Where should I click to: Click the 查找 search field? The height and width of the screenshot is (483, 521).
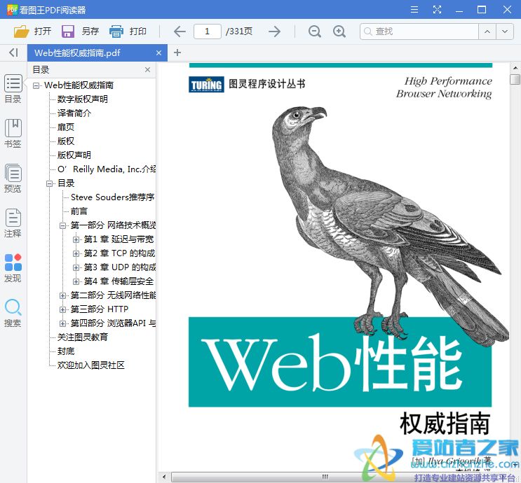coord(419,31)
